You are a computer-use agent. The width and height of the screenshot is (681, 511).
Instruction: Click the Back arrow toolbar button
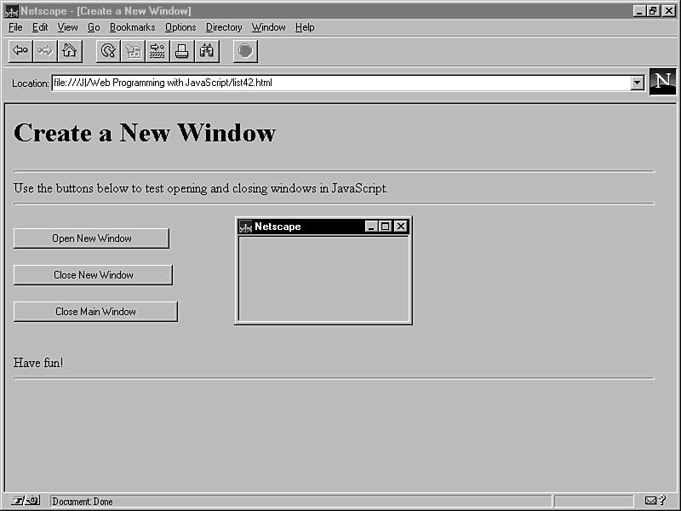point(20,51)
